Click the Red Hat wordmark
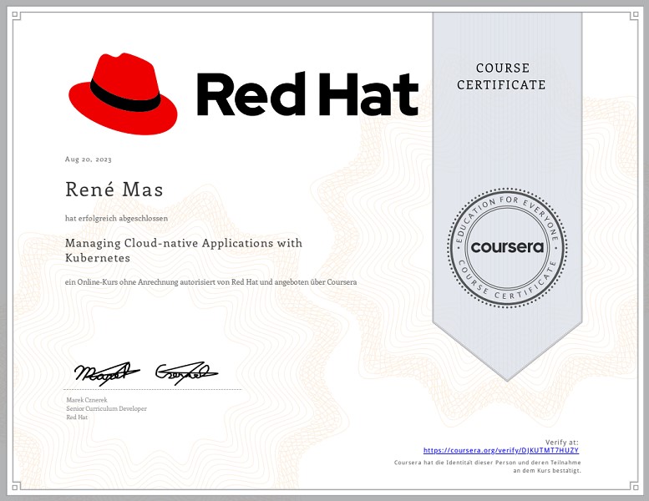649x501 pixels. [x=307, y=94]
